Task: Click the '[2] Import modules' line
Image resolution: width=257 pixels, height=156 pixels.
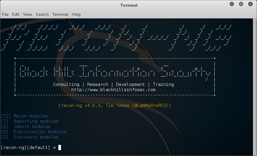Action: [x=26, y=126]
